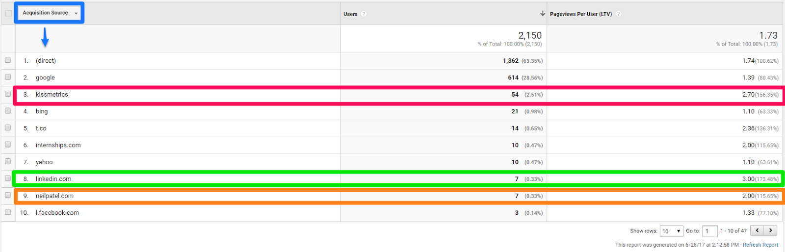Open the bing source link
The width and height of the screenshot is (785, 252).
[42, 111]
